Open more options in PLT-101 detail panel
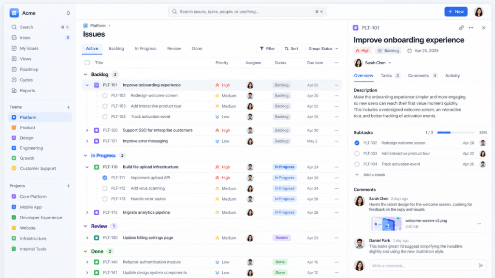This screenshot has height=278, width=495. pos(471,28)
